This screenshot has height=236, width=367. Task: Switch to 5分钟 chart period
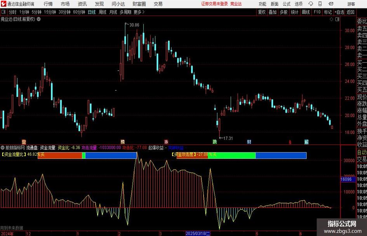(x=37, y=12)
